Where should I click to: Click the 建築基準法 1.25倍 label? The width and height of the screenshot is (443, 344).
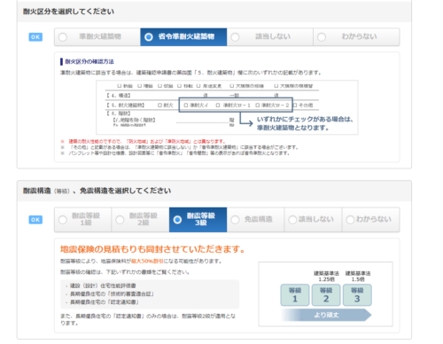point(326,276)
